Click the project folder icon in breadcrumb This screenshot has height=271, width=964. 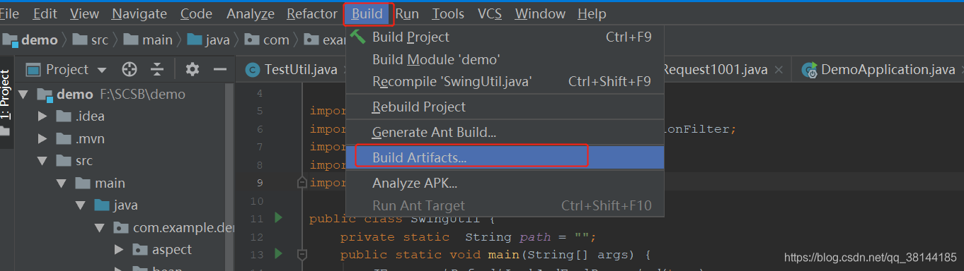[10, 40]
